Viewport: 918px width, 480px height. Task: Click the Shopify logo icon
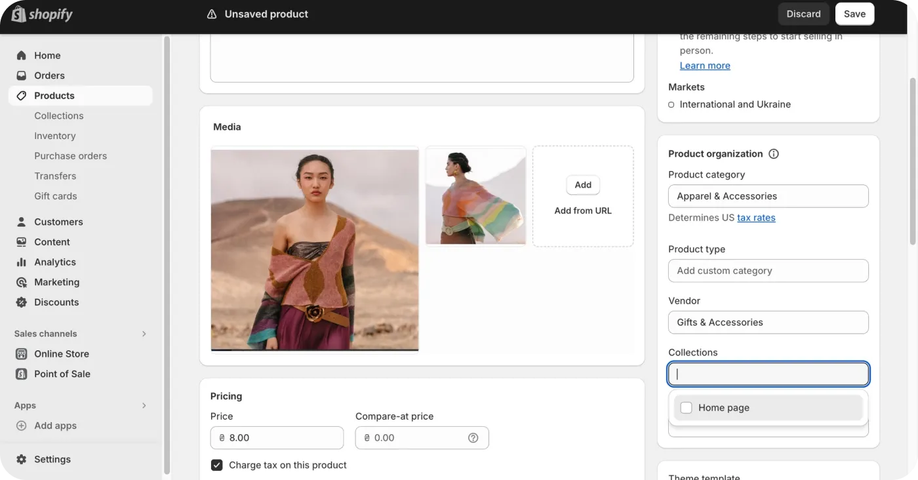18,14
